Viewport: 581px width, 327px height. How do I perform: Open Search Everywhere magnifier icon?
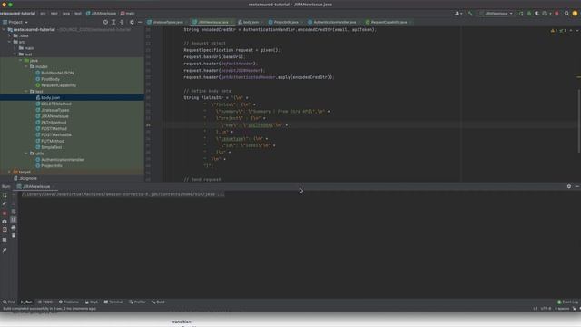[566, 14]
